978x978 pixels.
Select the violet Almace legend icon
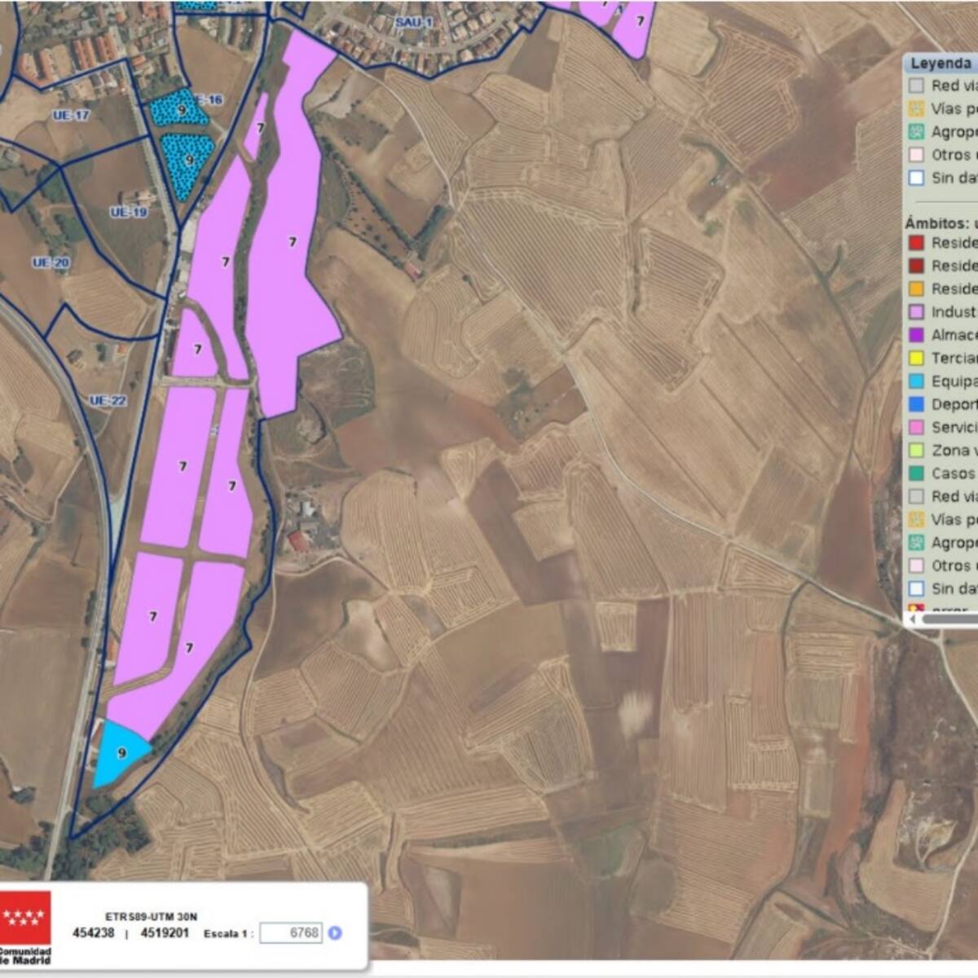point(917,335)
